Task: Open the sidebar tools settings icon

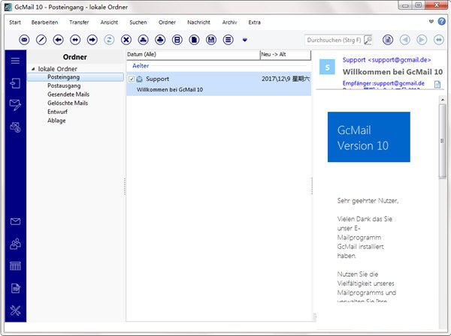Action: pos(15,310)
